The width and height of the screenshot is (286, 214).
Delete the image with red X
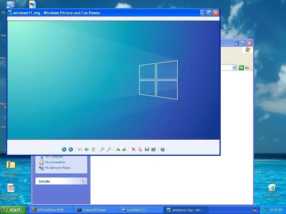tap(134, 149)
